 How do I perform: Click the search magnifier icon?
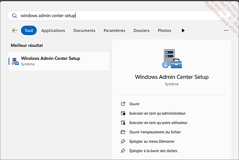coord(15,15)
